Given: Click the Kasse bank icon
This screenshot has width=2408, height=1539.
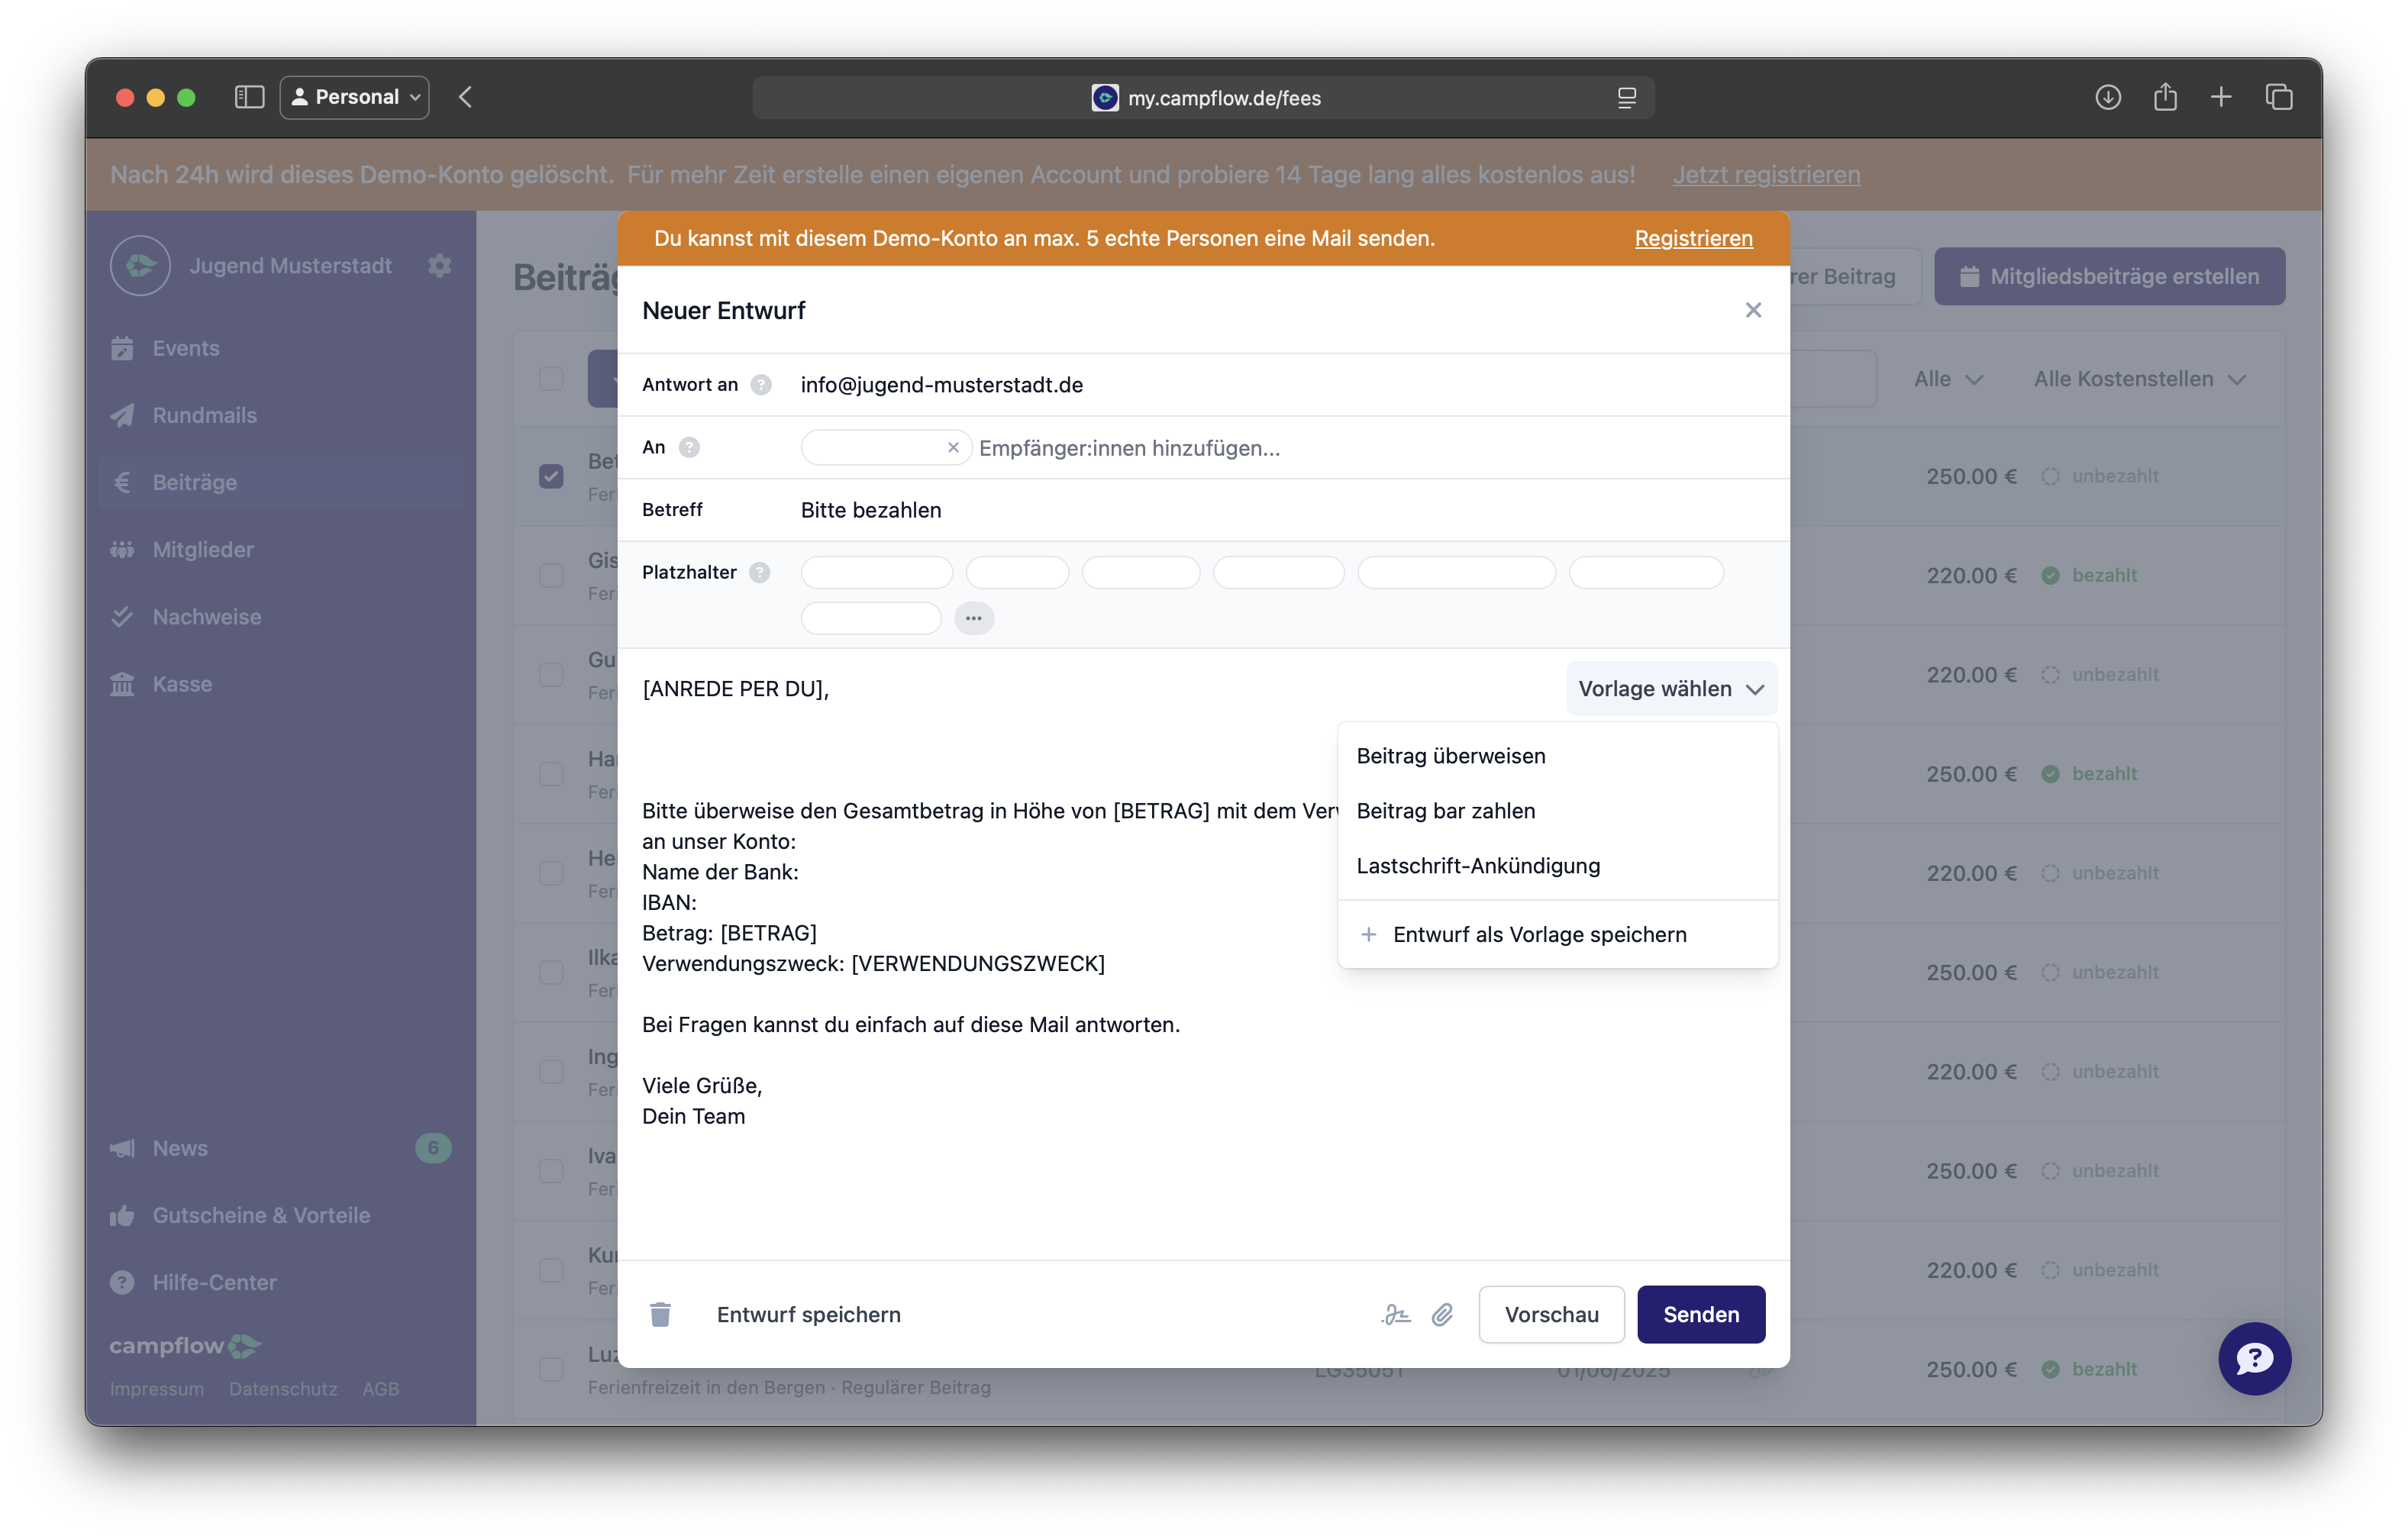Looking at the screenshot, I should coord(122,684).
